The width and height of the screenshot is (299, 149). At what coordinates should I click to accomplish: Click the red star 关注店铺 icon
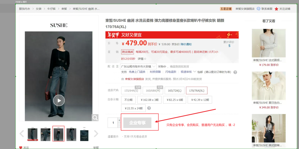pos(276,9)
